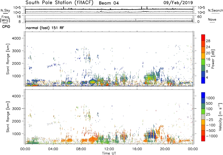
Task: Click the '12:00' time axis tick label
Action: [109, 149]
